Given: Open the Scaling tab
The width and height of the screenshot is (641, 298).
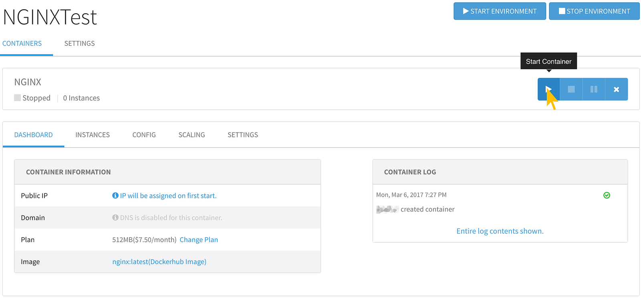Looking at the screenshot, I should pyautogui.click(x=191, y=135).
